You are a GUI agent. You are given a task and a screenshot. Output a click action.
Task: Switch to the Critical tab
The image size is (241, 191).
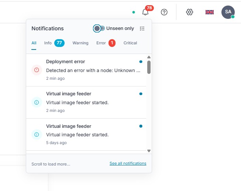click(130, 43)
